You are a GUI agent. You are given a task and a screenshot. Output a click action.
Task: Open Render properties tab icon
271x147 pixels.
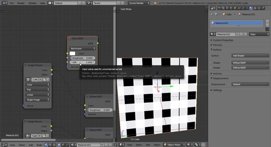click(x=219, y=8)
